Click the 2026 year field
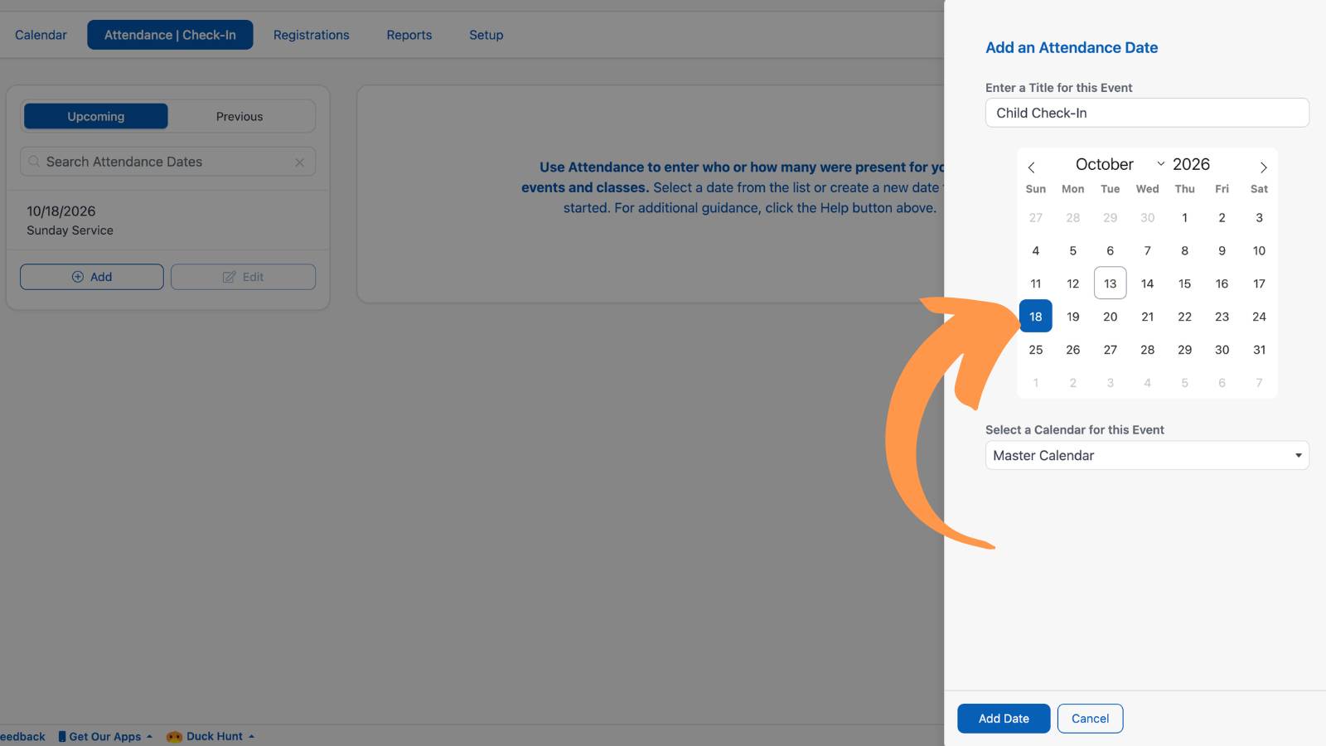The image size is (1326, 746). (x=1192, y=164)
